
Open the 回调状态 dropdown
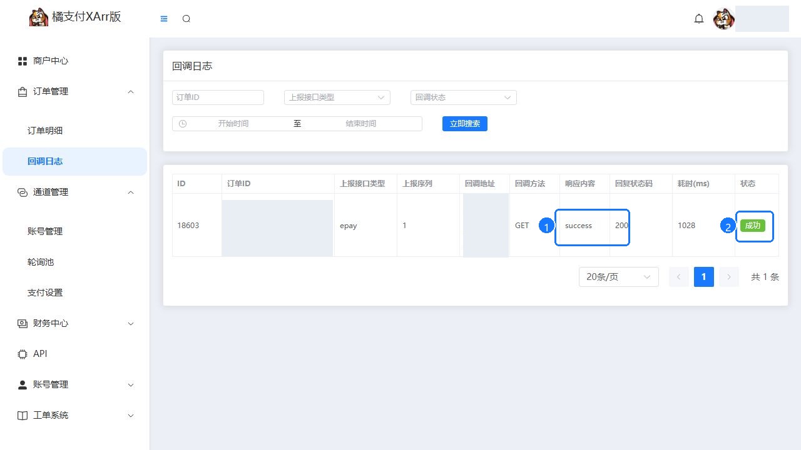[x=464, y=97]
